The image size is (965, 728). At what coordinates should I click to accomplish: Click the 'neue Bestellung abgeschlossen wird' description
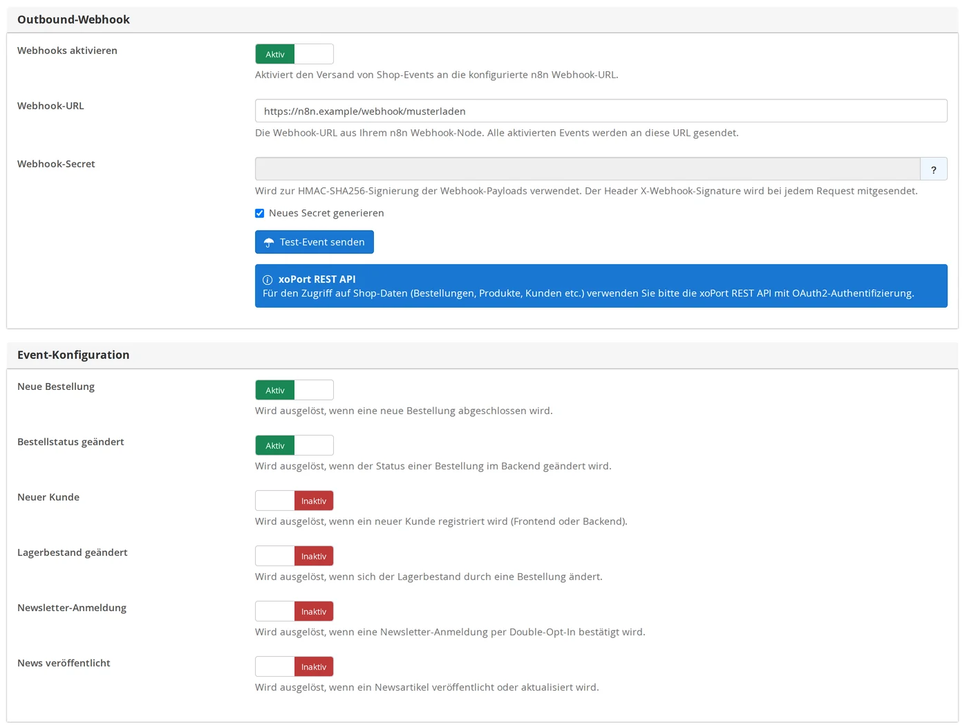(x=404, y=411)
